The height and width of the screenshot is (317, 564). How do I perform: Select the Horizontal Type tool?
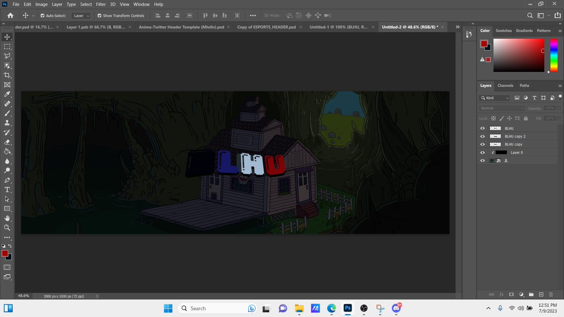[8, 190]
